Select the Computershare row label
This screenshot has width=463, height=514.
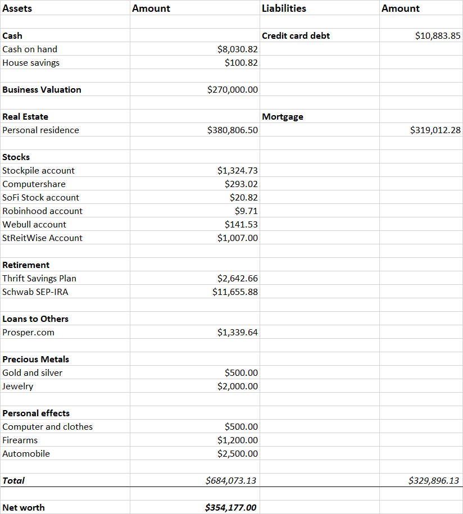pos(34,184)
